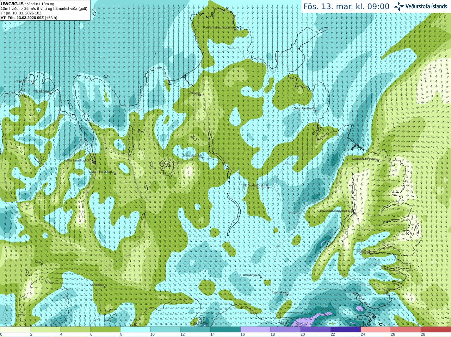Click the teal 10–12 m/s legend swatch
This screenshot has height=337, width=451.
coord(165,330)
